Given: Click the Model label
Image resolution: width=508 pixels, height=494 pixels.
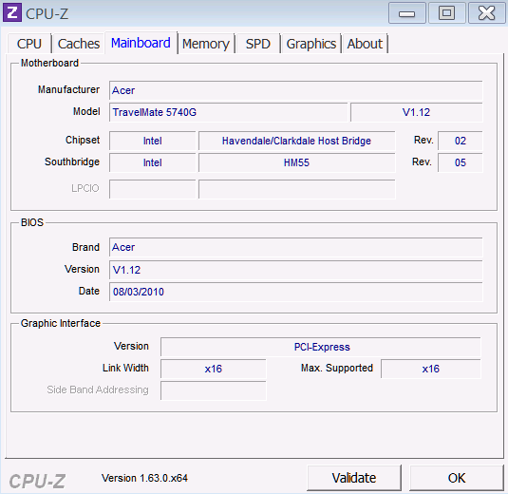Looking at the screenshot, I should coord(86,111).
